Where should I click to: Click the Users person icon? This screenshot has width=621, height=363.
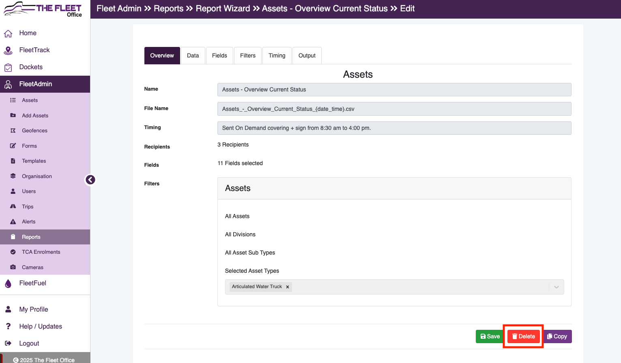(13, 191)
